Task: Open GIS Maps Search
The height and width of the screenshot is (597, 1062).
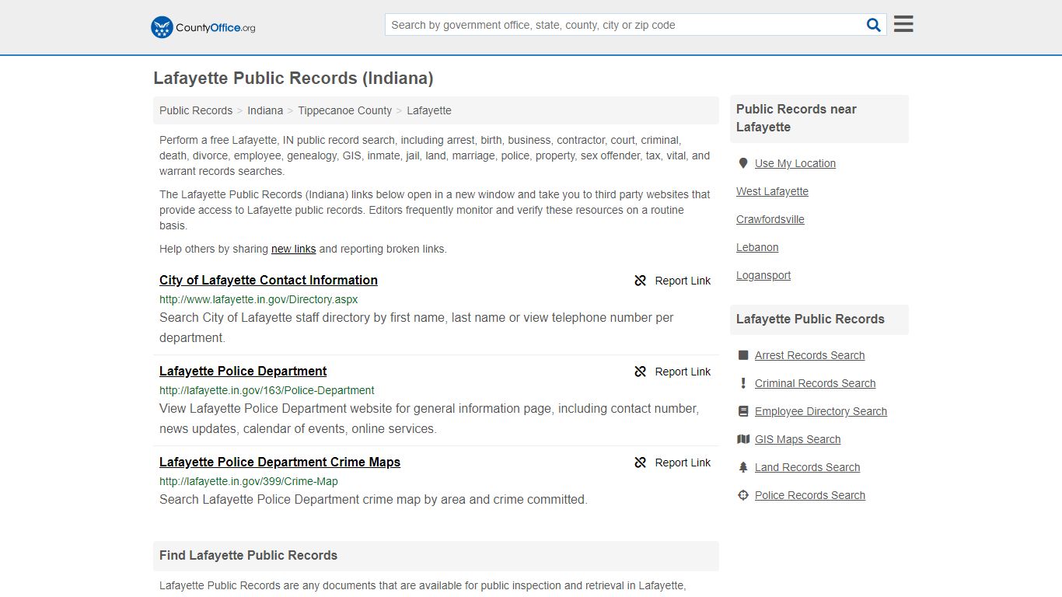Action: click(x=798, y=439)
